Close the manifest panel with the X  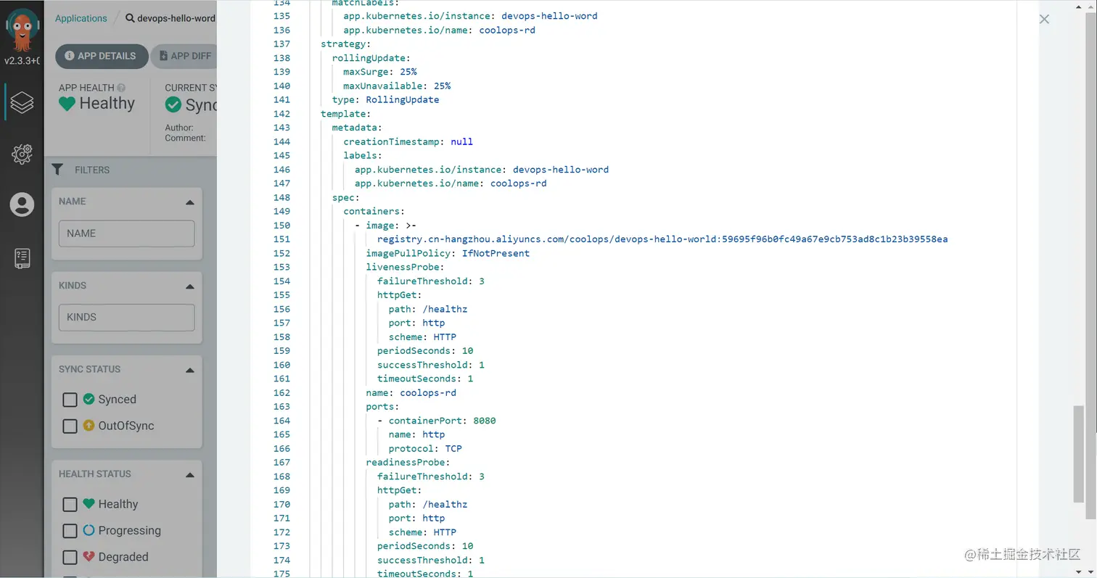1044,20
